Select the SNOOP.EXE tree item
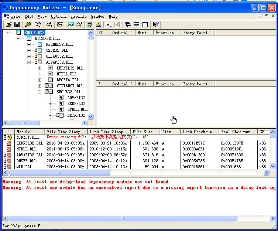 (35, 33)
